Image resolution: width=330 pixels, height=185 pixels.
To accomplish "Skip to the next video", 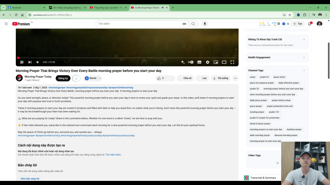I will coord(30,62).
